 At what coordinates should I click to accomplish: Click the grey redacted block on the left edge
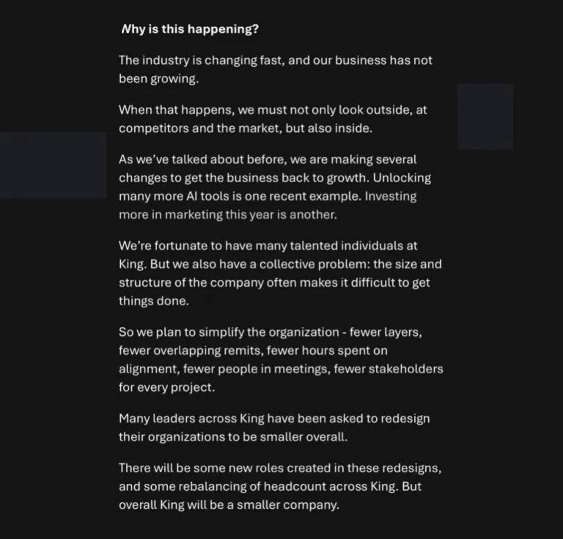point(53,165)
